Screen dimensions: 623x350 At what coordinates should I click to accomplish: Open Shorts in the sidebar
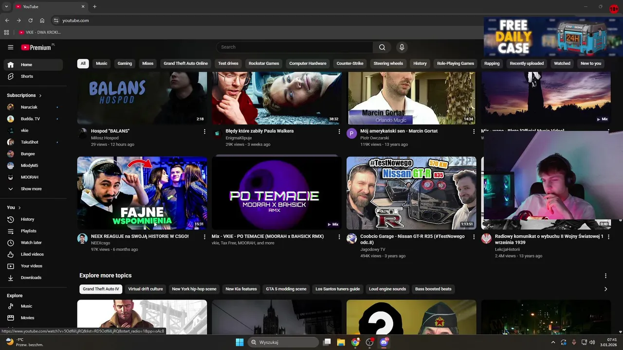click(33, 76)
